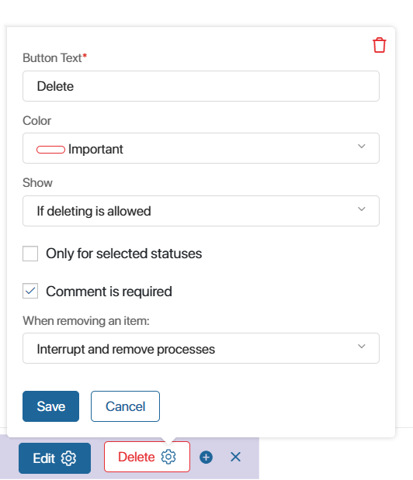Viewport: 413px width, 480px height.
Task: Click the red Delete button label
Action: (137, 457)
